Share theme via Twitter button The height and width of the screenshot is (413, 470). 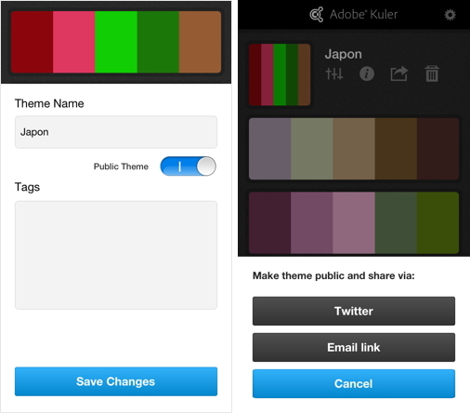[x=354, y=311]
